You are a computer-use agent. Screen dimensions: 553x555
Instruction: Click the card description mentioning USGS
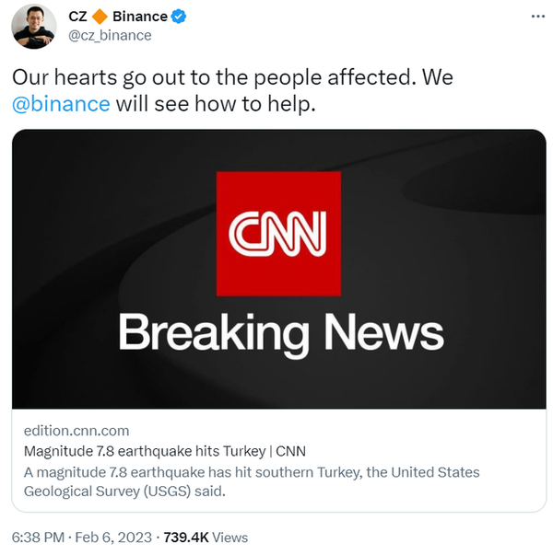click(x=251, y=481)
